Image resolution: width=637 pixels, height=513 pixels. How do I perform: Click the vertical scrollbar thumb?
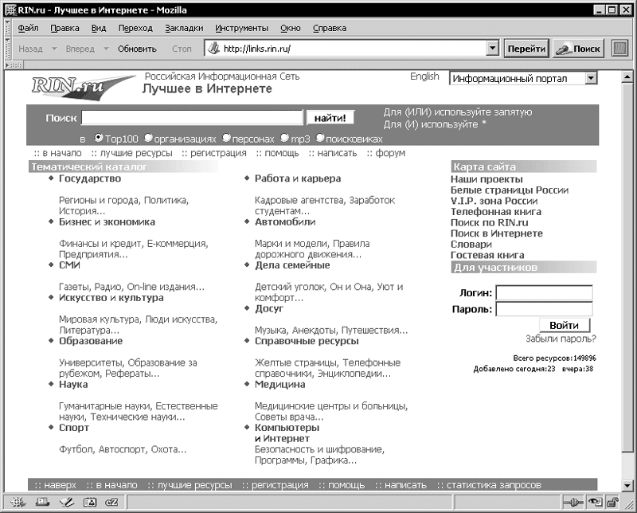(627, 267)
